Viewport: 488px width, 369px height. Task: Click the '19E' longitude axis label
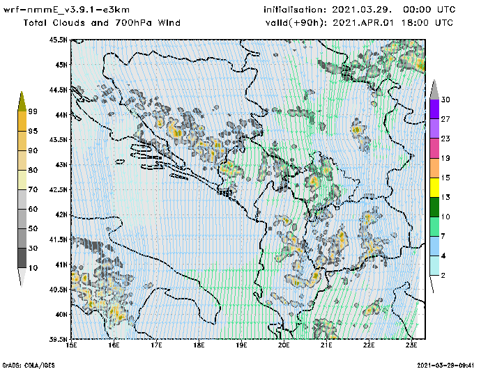(241, 345)
